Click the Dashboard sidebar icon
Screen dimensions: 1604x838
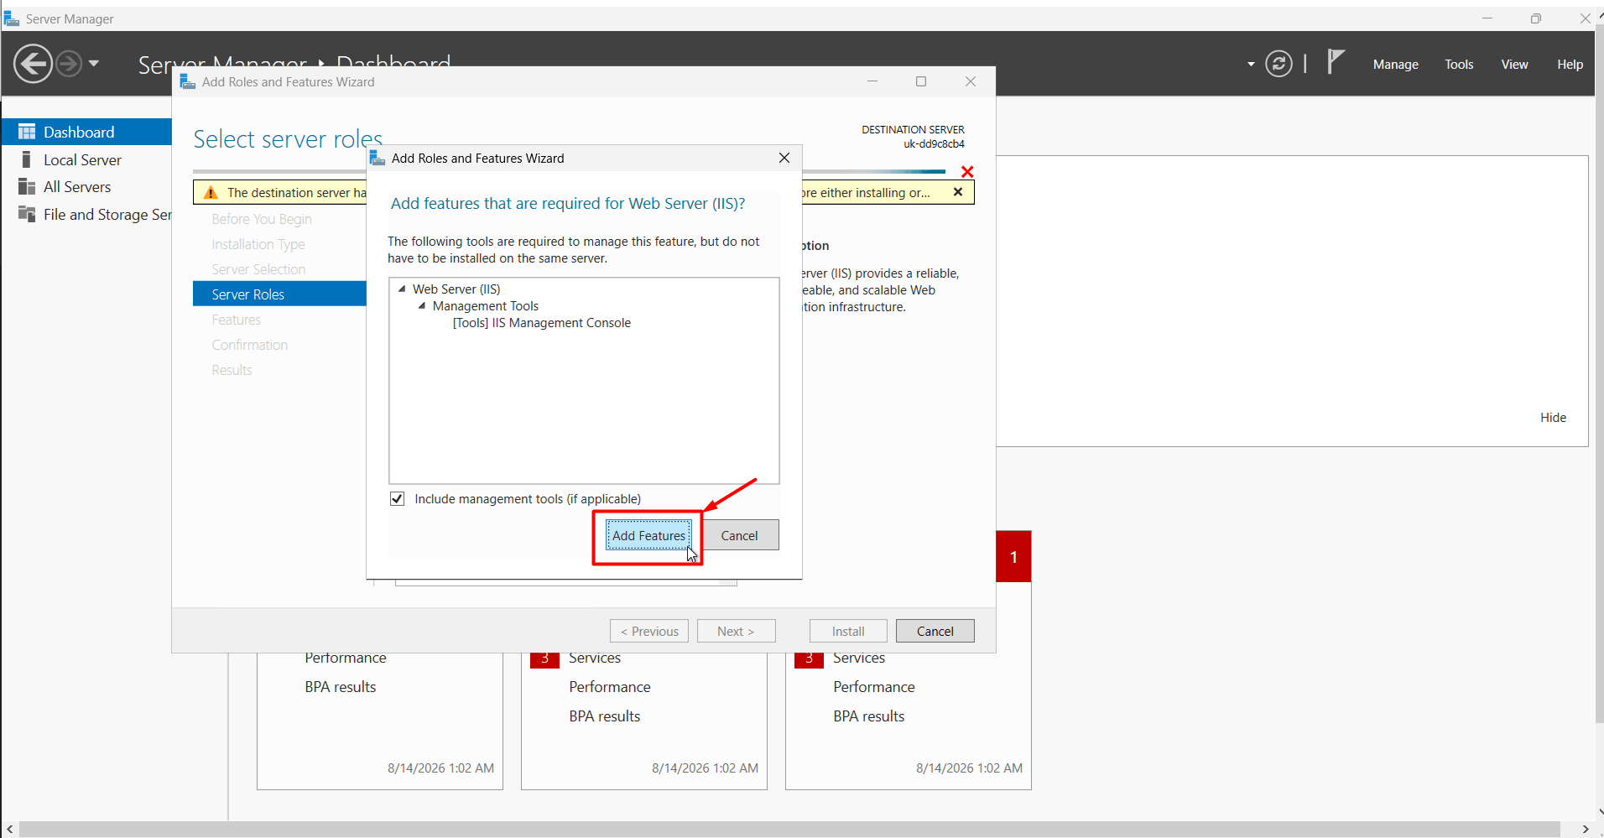point(27,132)
